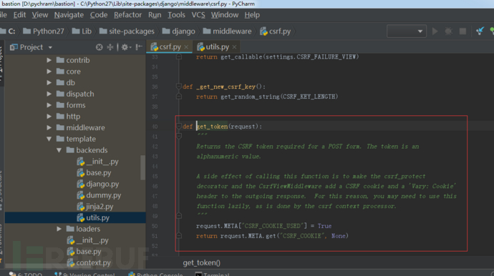Select the contrib folder row
Screen dimensions: 494x276
pyautogui.click(x=75, y=60)
